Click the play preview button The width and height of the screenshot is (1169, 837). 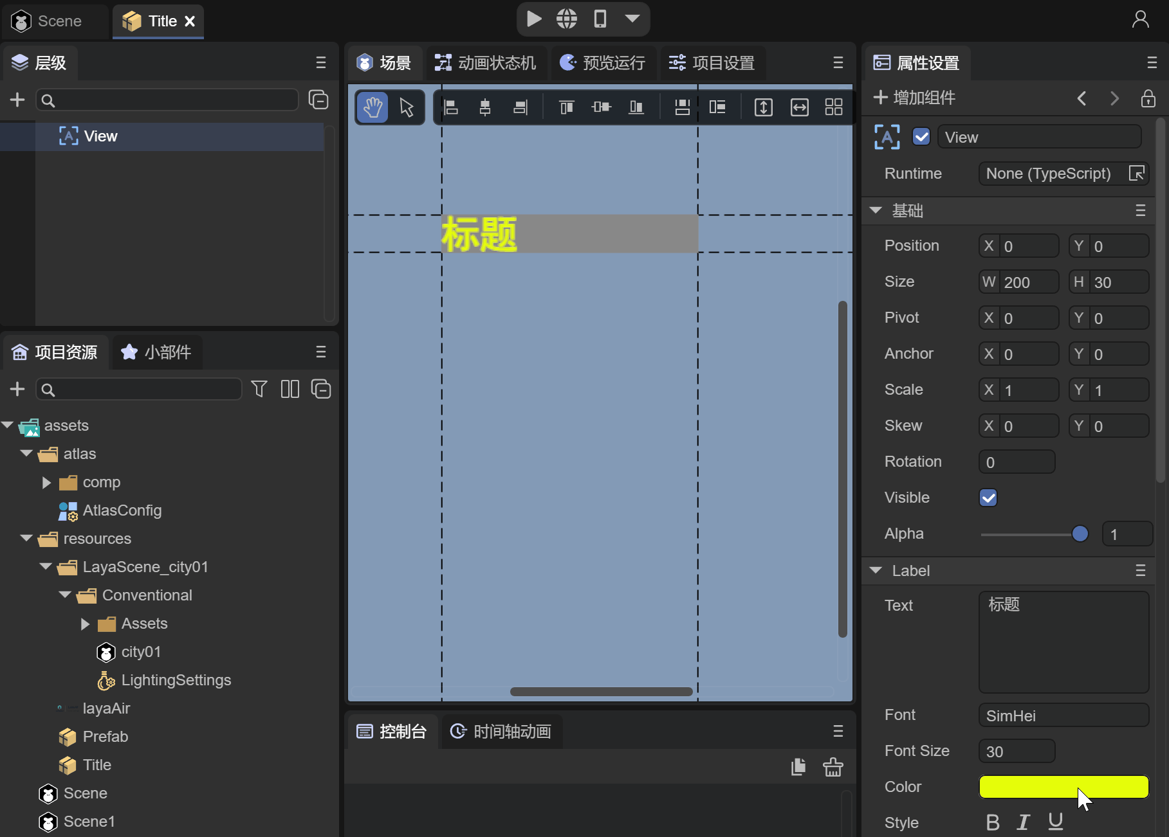pyautogui.click(x=533, y=19)
